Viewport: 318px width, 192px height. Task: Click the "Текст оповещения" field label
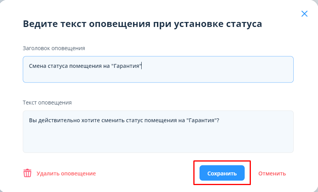pos(47,103)
